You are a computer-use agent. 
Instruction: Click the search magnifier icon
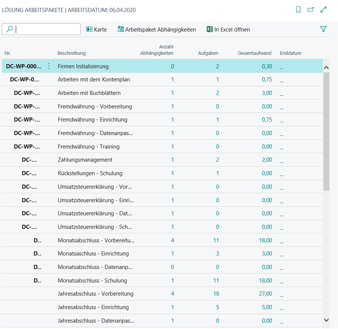coord(10,29)
